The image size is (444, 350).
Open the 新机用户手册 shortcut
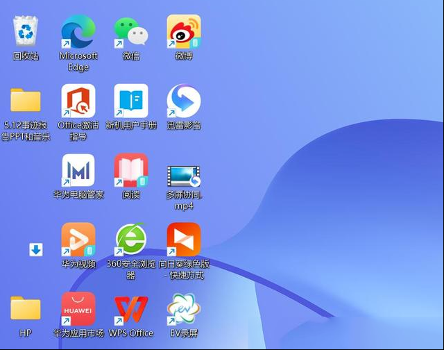pyautogui.click(x=131, y=101)
